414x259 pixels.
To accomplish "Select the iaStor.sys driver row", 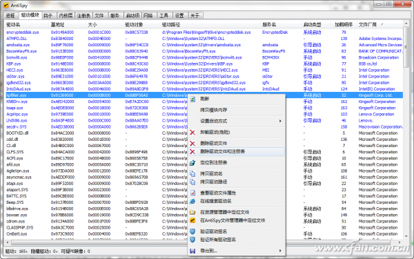I will [x=204, y=77].
